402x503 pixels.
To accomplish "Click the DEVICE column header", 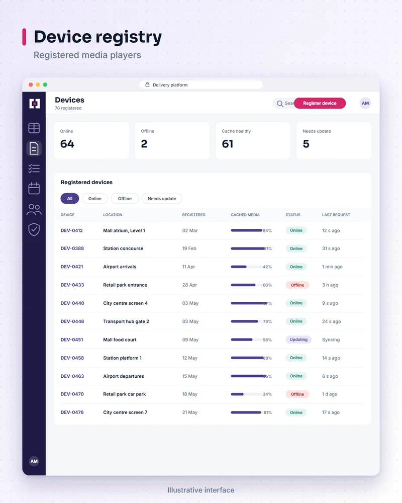I will pos(67,215).
